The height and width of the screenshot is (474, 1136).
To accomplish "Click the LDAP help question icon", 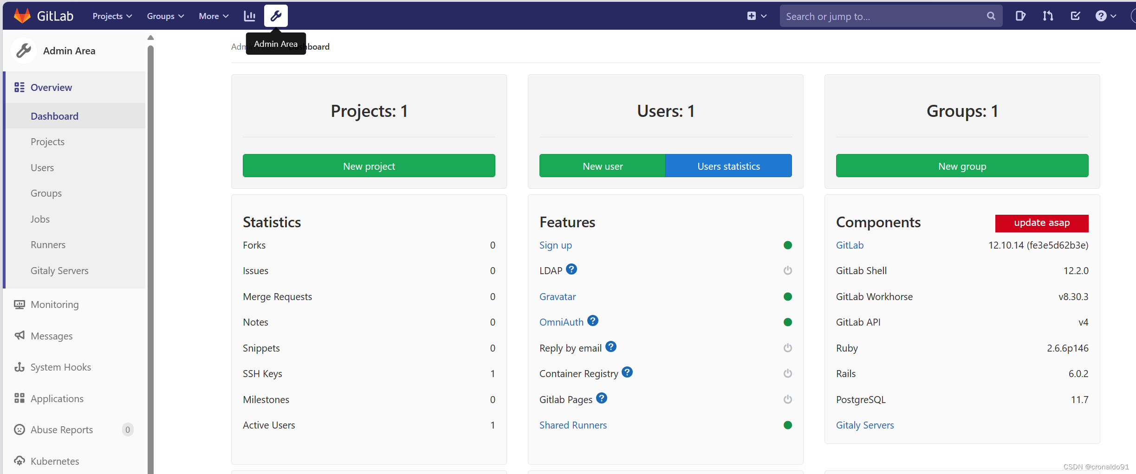I will (571, 269).
